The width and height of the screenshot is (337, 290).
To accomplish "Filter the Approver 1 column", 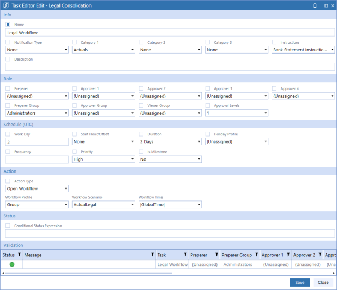I will 288,255.
